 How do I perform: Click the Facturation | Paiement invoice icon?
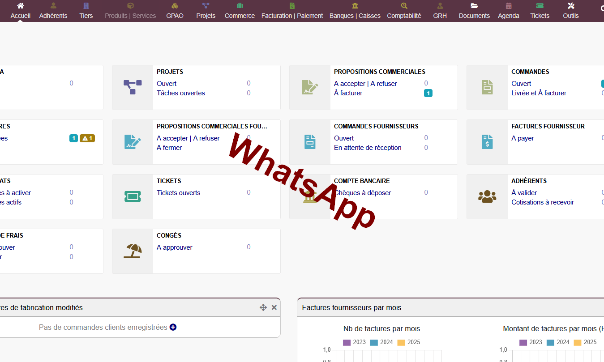pos(292,6)
